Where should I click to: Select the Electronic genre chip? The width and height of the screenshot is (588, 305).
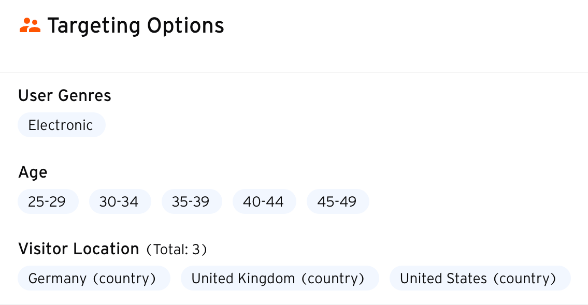click(61, 125)
